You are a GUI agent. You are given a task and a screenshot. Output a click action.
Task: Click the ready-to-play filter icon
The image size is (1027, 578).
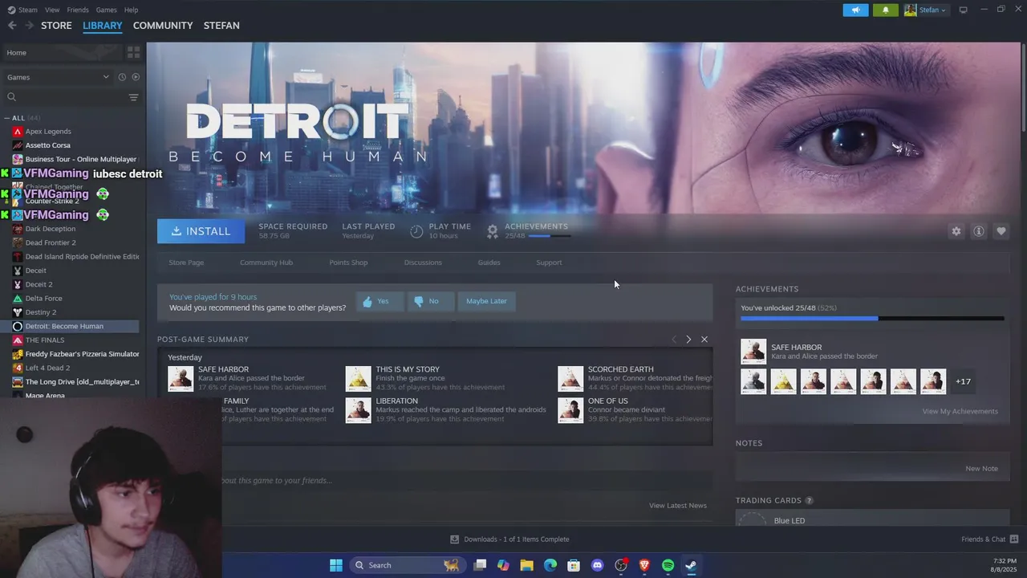[x=136, y=77]
